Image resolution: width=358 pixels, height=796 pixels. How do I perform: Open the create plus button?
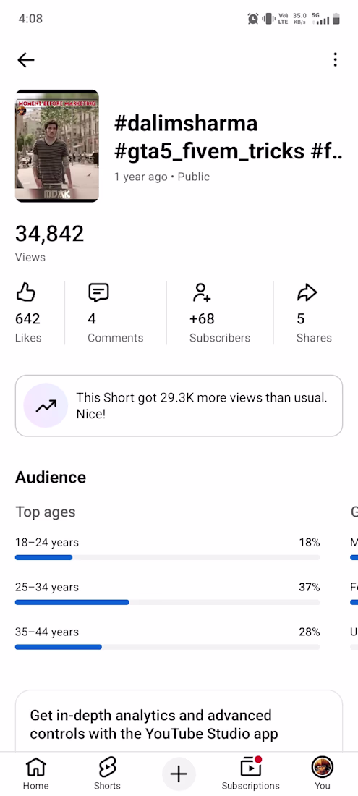(x=179, y=774)
